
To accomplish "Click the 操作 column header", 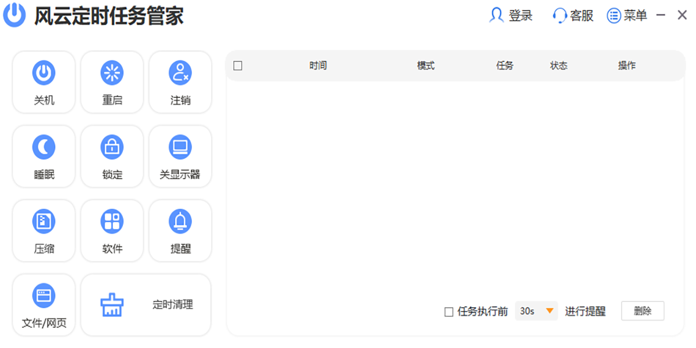I will (627, 66).
